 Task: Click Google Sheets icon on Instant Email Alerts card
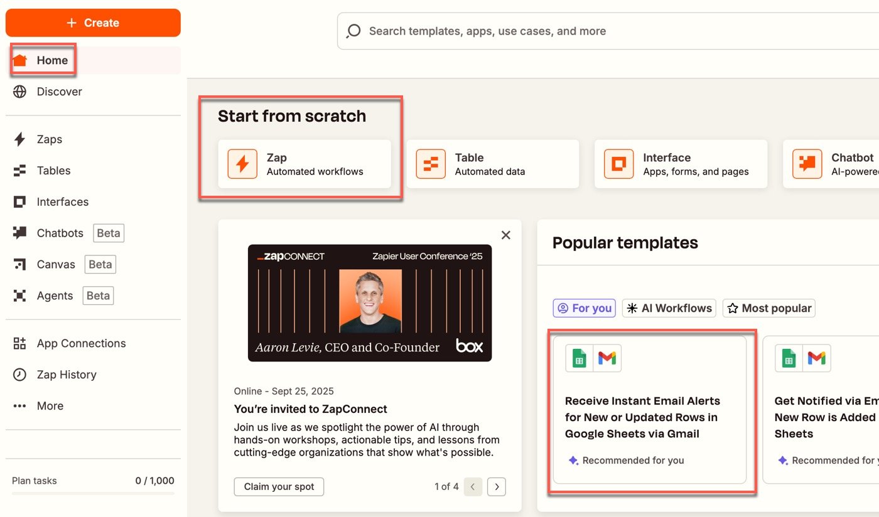580,358
